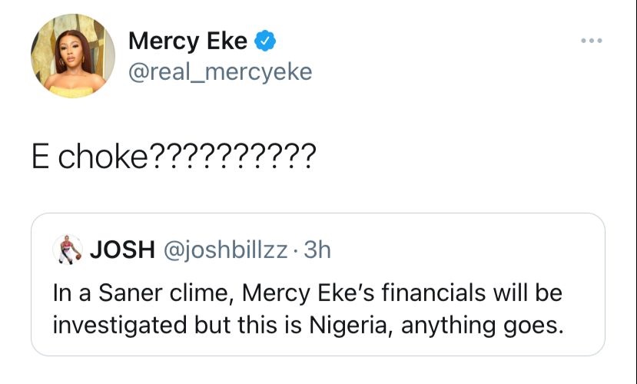Click the dot separator before 3h

tap(297, 250)
